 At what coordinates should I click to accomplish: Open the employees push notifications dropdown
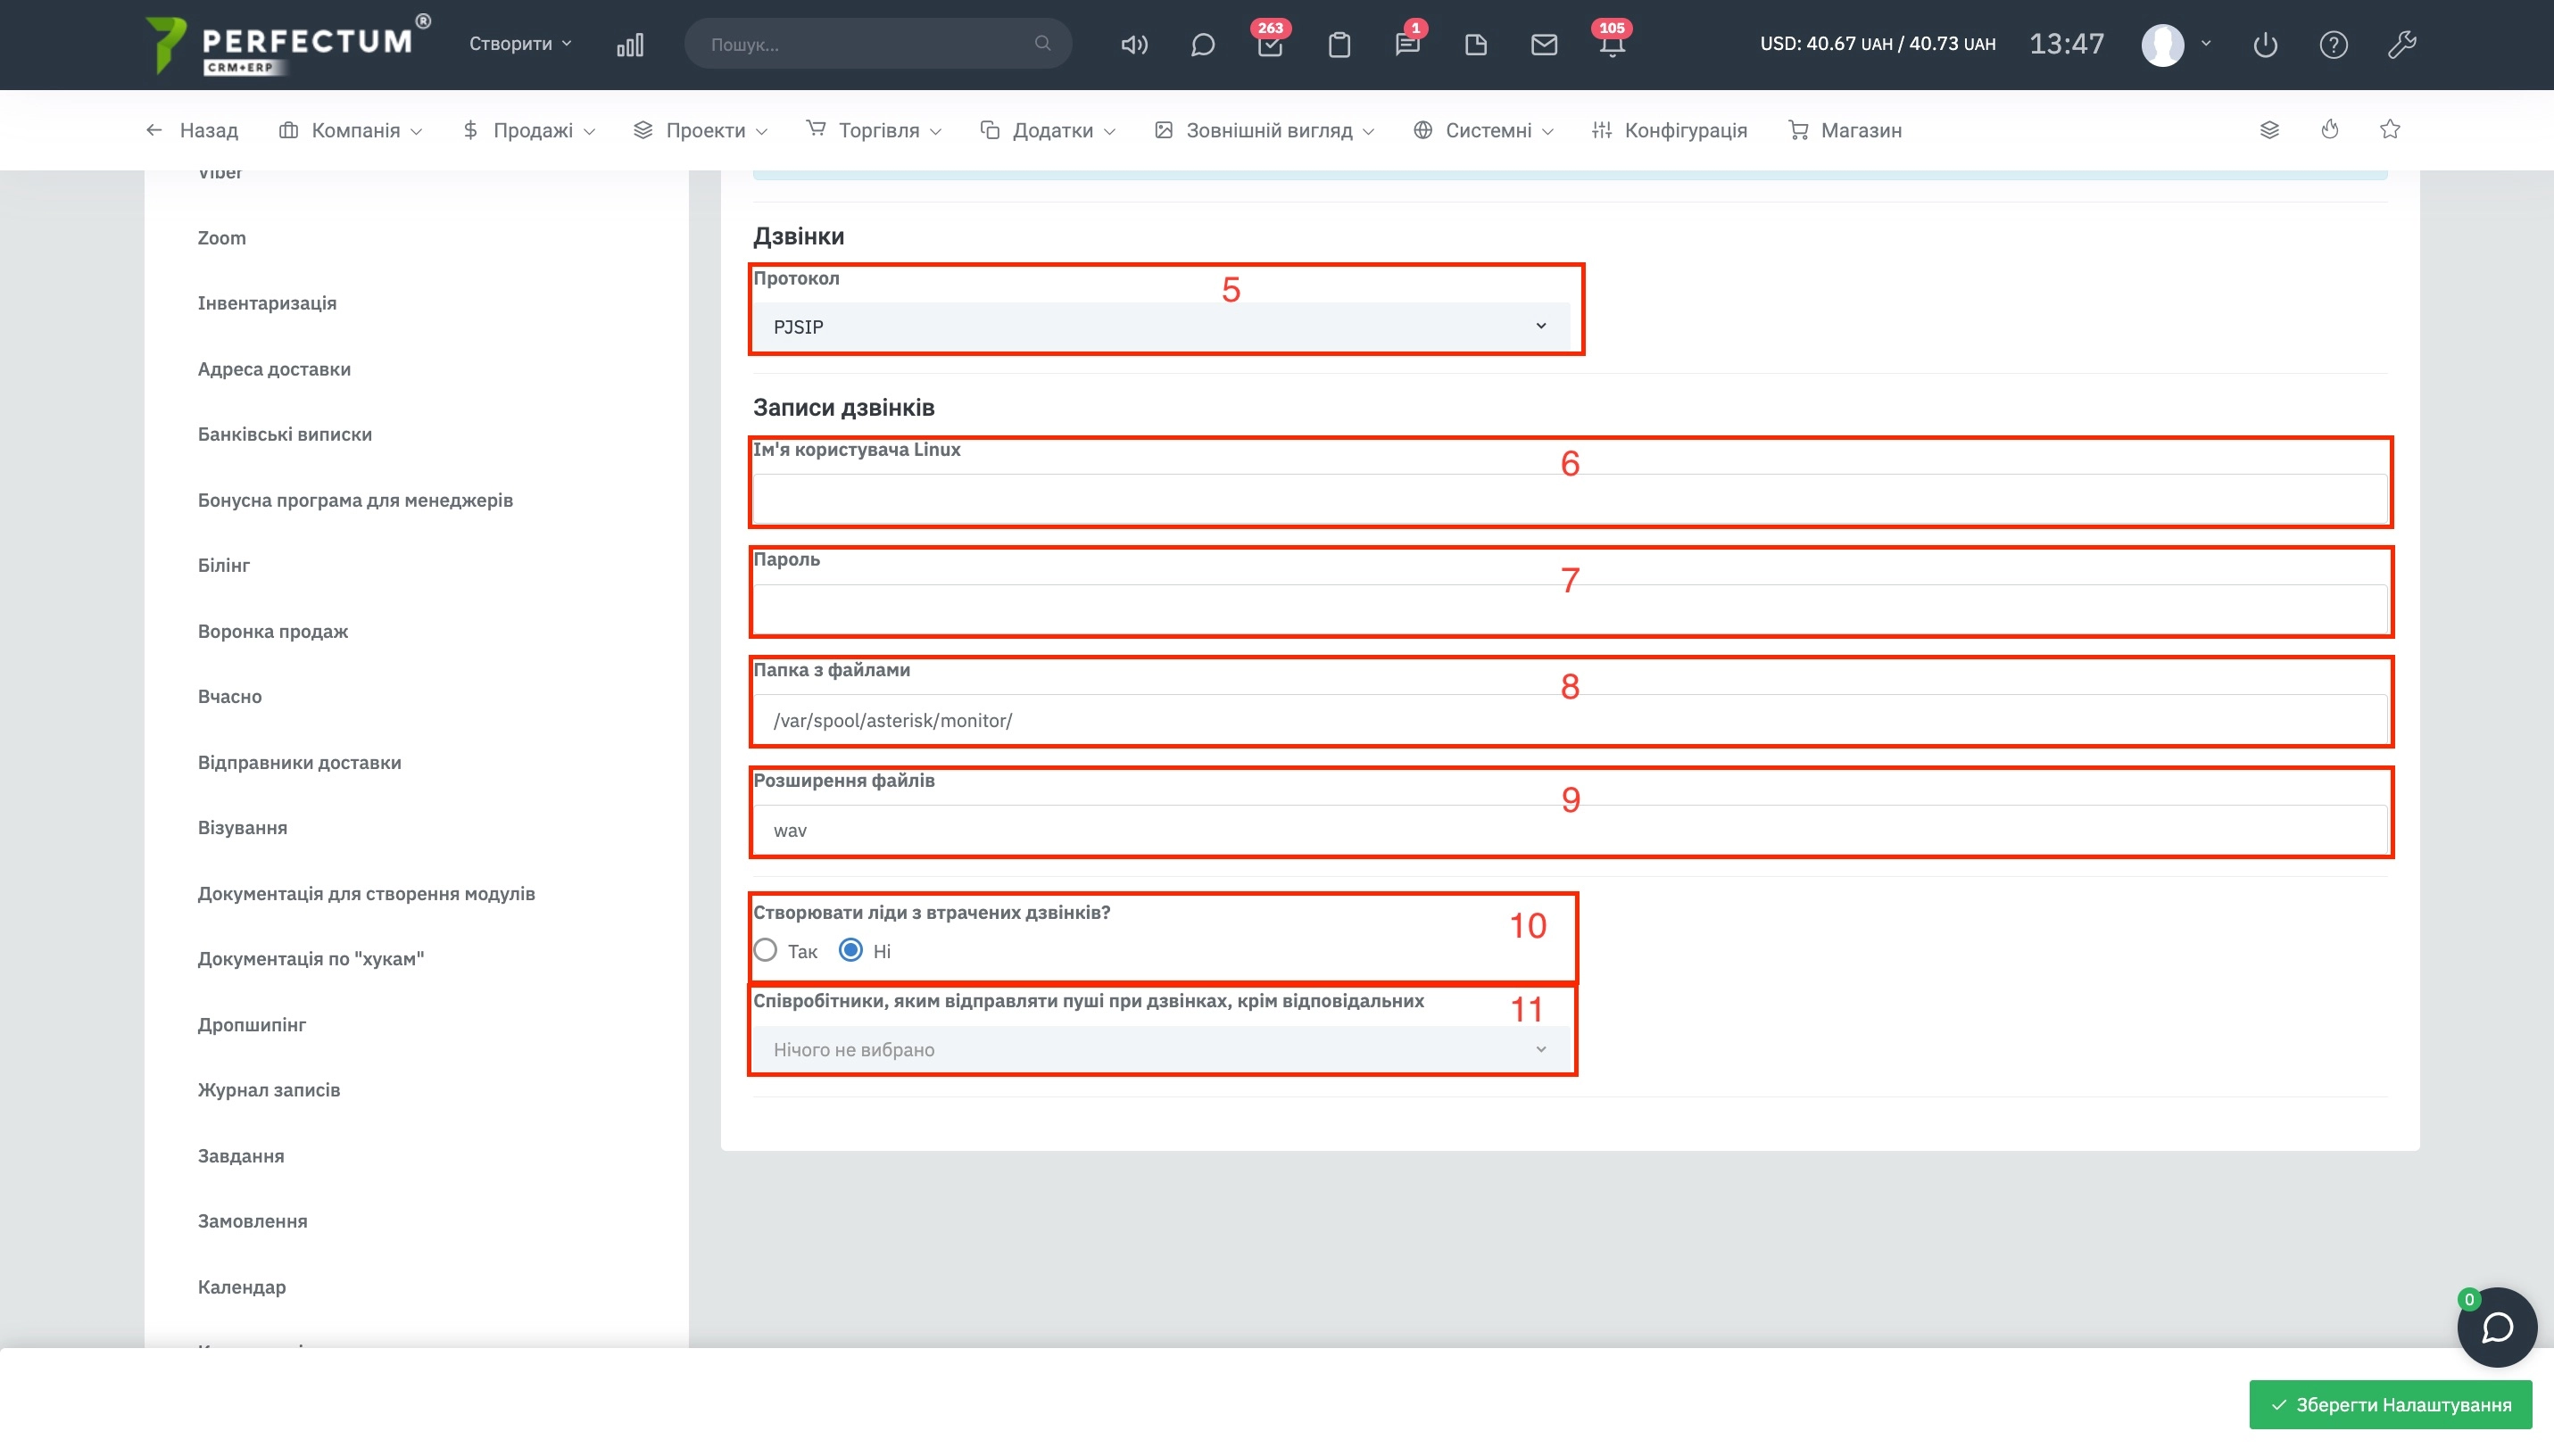tap(1161, 1049)
